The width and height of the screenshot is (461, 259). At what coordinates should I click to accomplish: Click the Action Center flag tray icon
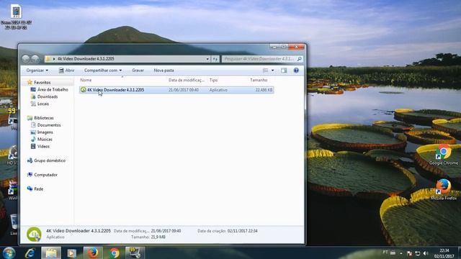pyautogui.click(x=409, y=253)
